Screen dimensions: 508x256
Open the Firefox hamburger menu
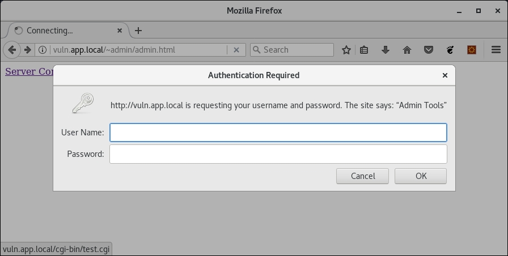coord(496,50)
